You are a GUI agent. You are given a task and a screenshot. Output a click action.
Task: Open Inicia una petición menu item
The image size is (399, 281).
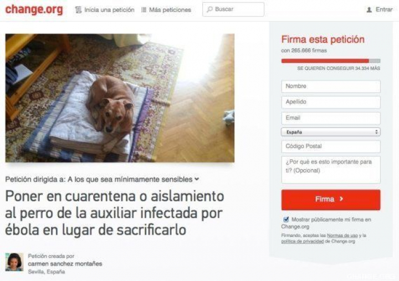(x=109, y=10)
